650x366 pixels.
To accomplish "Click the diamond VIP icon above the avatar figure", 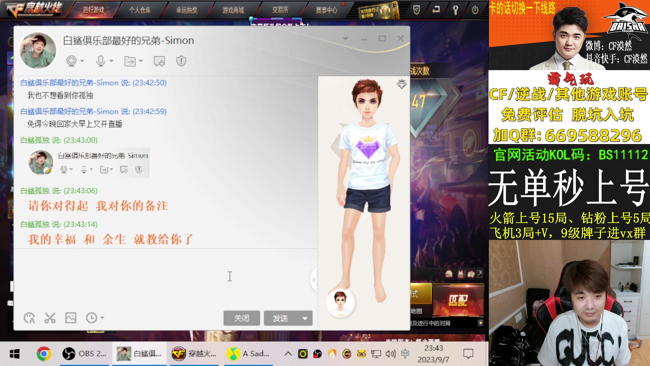I will 402,84.
